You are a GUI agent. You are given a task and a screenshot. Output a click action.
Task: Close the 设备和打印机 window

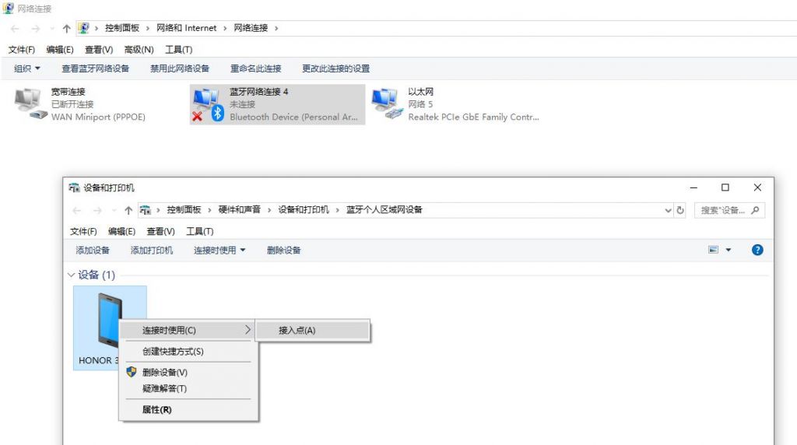point(757,187)
